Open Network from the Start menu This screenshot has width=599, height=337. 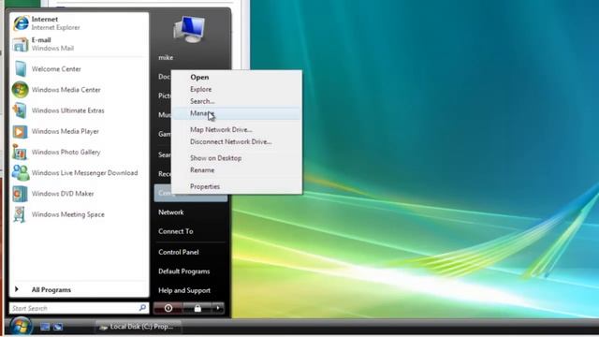(171, 212)
